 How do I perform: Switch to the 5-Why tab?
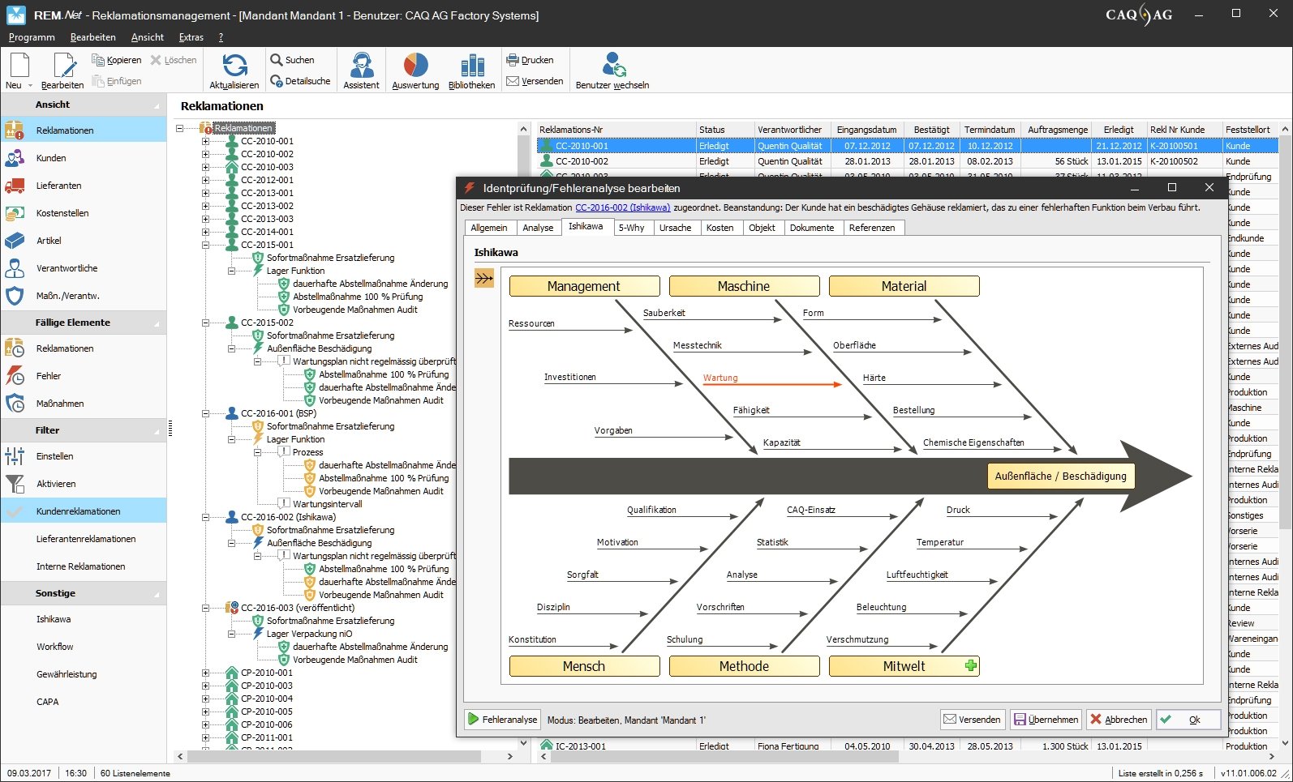coord(631,228)
